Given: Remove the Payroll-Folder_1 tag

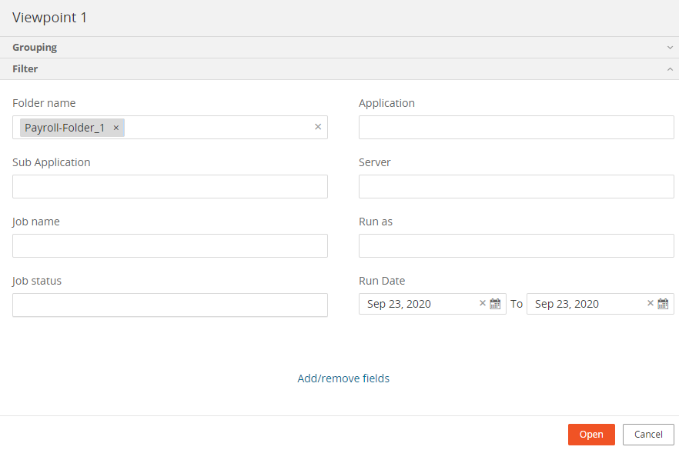Looking at the screenshot, I should pyautogui.click(x=115, y=128).
